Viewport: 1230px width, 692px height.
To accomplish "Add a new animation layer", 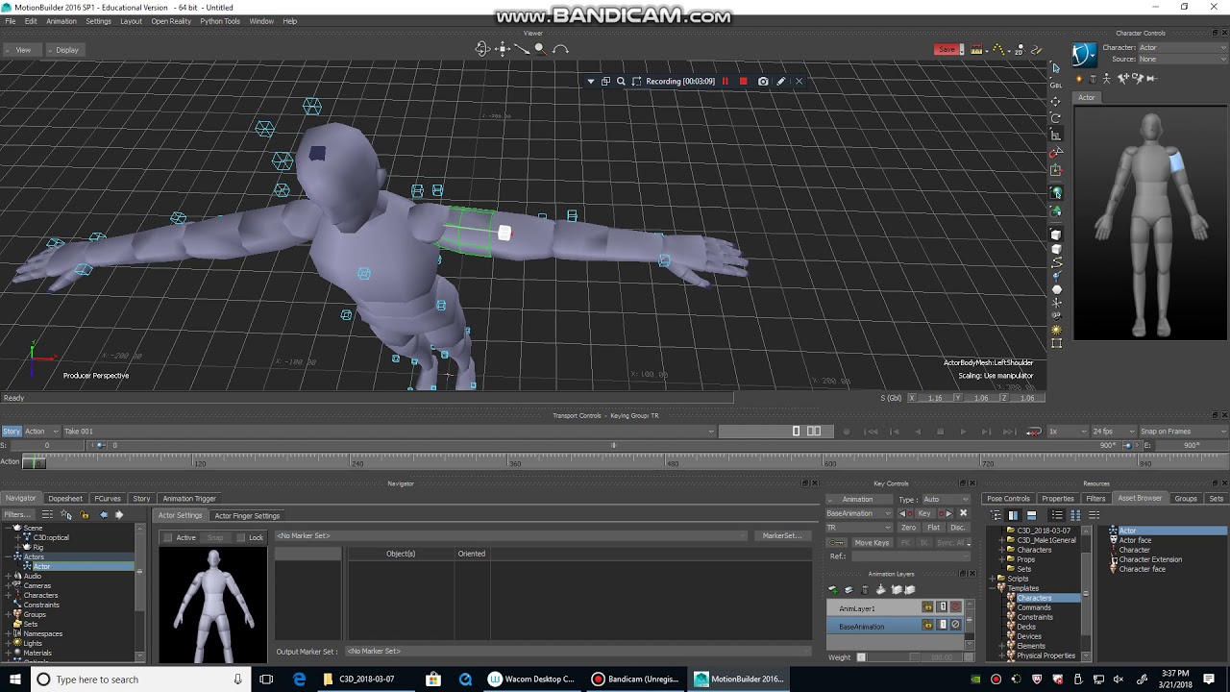I will tap(833, 590).
